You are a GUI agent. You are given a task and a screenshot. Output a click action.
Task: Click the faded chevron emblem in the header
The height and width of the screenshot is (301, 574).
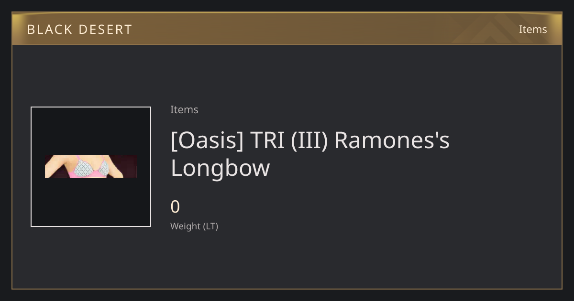coord(497,29)
